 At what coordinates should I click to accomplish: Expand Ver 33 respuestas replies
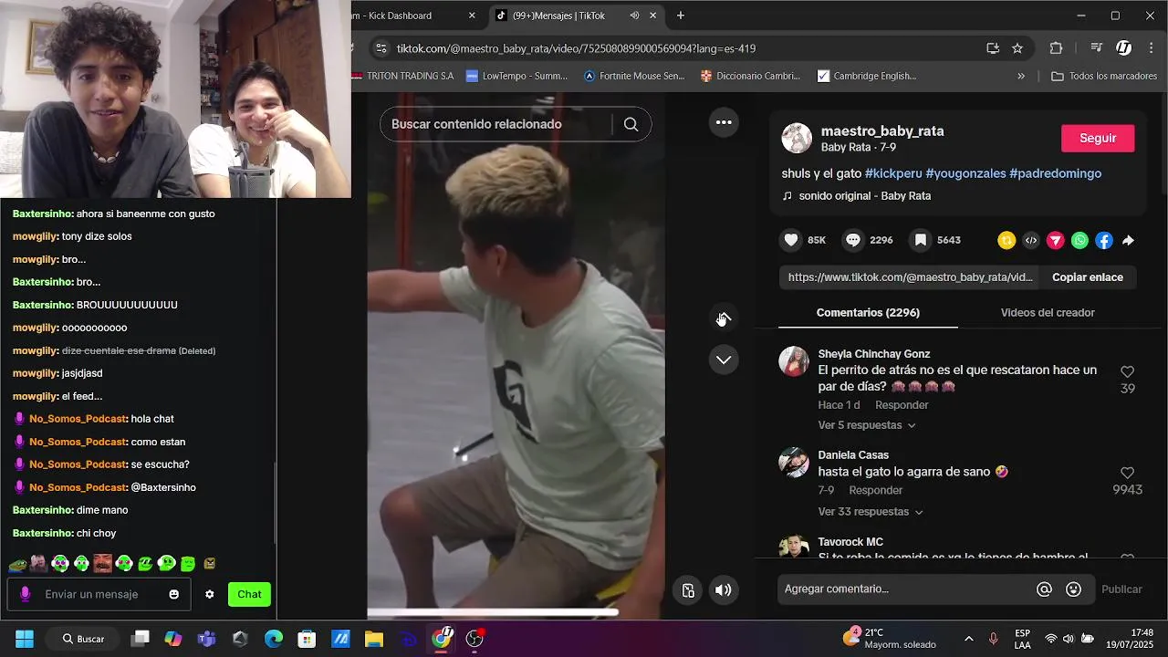tap(871, 512)
